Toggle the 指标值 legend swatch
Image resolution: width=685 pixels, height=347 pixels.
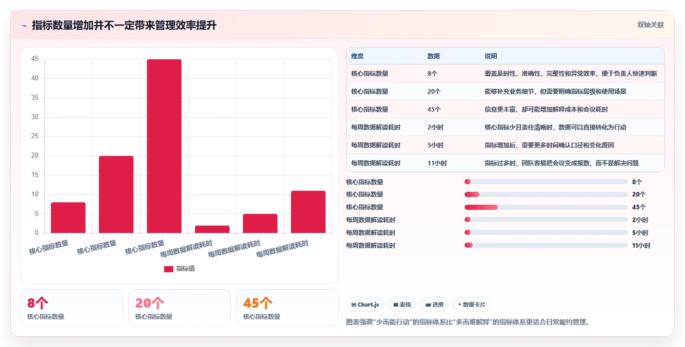[x=169, y=269]
